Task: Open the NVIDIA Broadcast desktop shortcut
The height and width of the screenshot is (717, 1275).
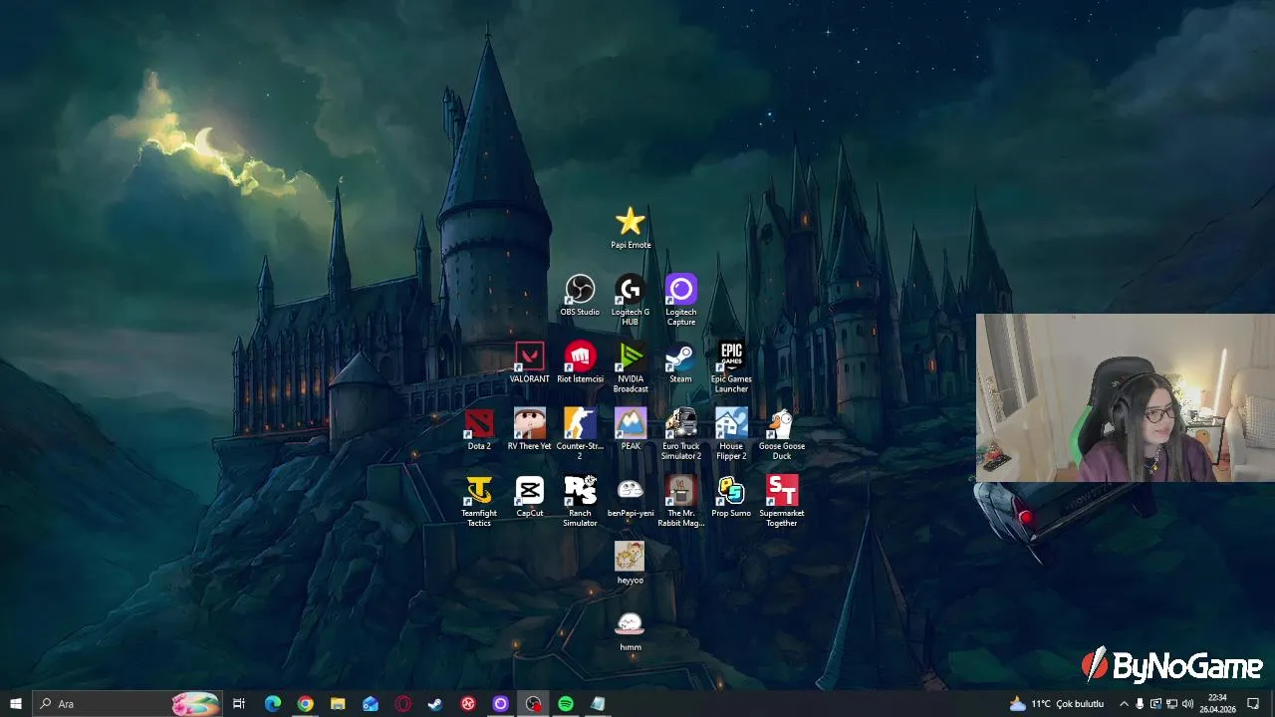Action: (x=631, y=367)
